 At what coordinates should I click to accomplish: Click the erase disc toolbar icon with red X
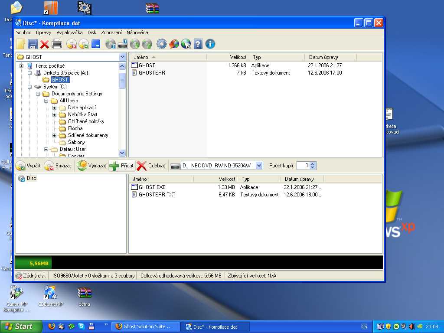coord(72,44)
